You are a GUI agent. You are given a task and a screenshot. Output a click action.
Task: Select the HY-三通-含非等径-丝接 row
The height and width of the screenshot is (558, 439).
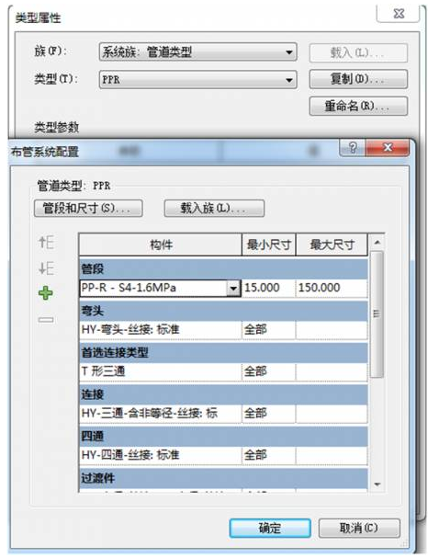click(161, 414)
